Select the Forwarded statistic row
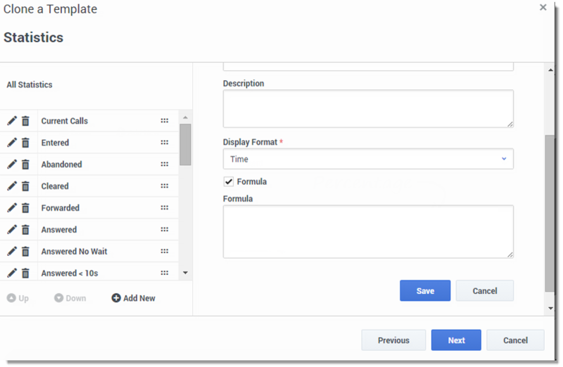563x367 pixels. 89,207
